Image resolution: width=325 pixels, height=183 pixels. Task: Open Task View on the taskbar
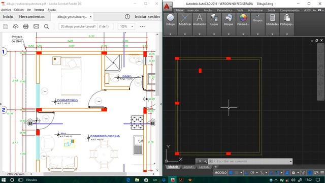[21, 179]
